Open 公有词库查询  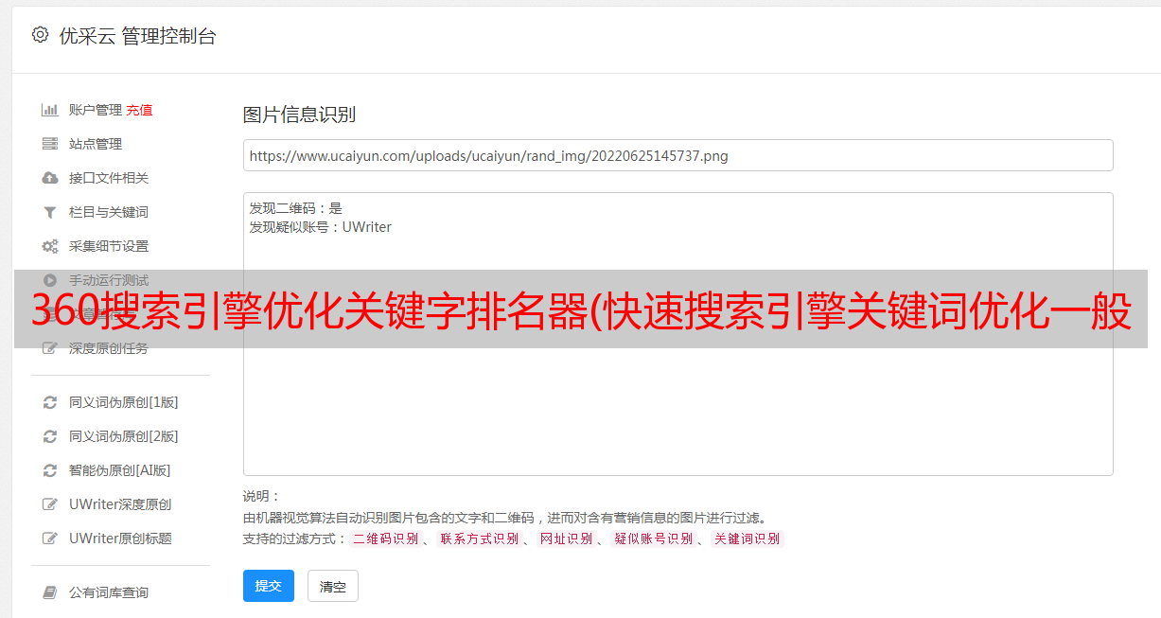coord(109,592)
